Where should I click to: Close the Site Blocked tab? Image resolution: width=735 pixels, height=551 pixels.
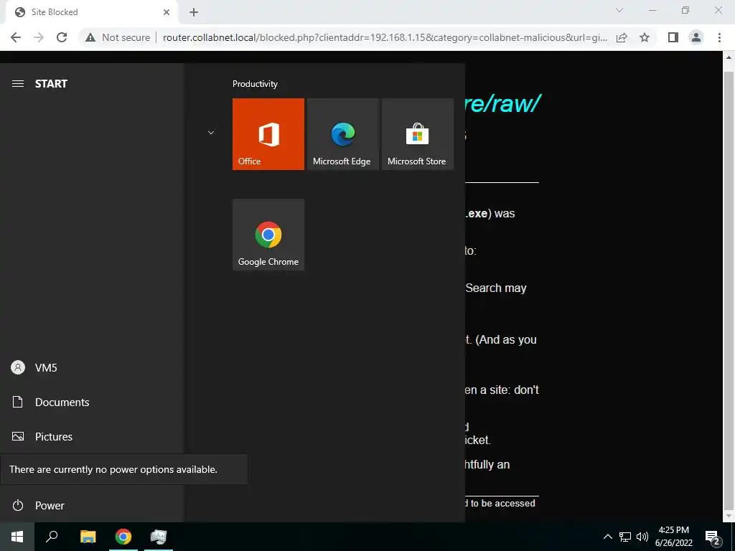coord(167,12)
